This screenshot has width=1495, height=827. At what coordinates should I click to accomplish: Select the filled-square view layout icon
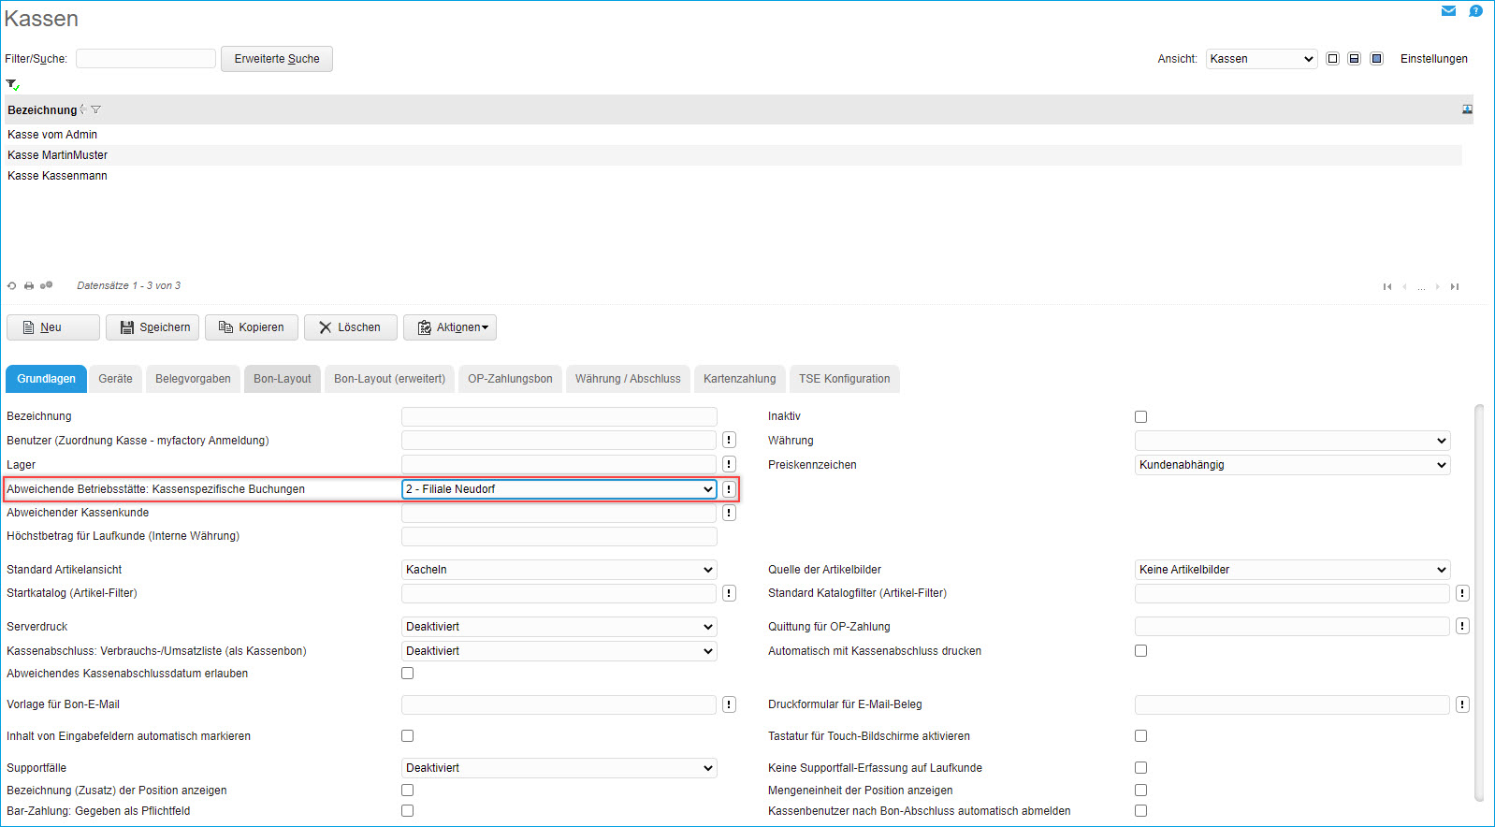(1376, 59)
